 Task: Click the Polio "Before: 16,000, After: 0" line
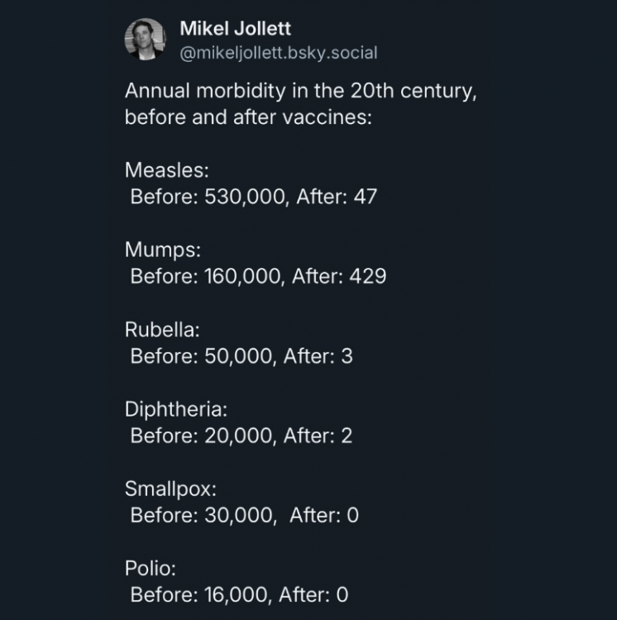239,594
